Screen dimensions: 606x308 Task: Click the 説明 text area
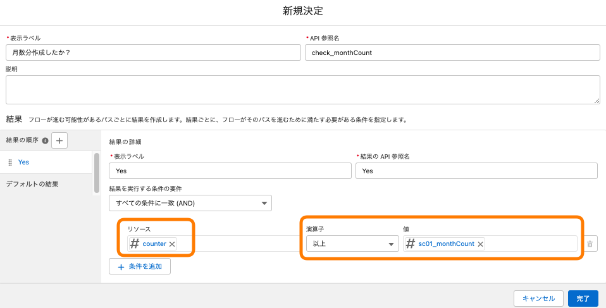(303, 90)
